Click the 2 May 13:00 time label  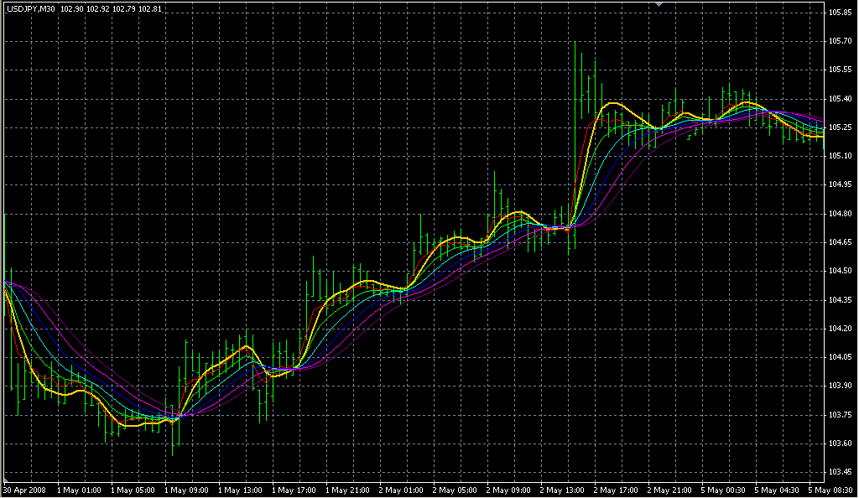pos(563,489)
